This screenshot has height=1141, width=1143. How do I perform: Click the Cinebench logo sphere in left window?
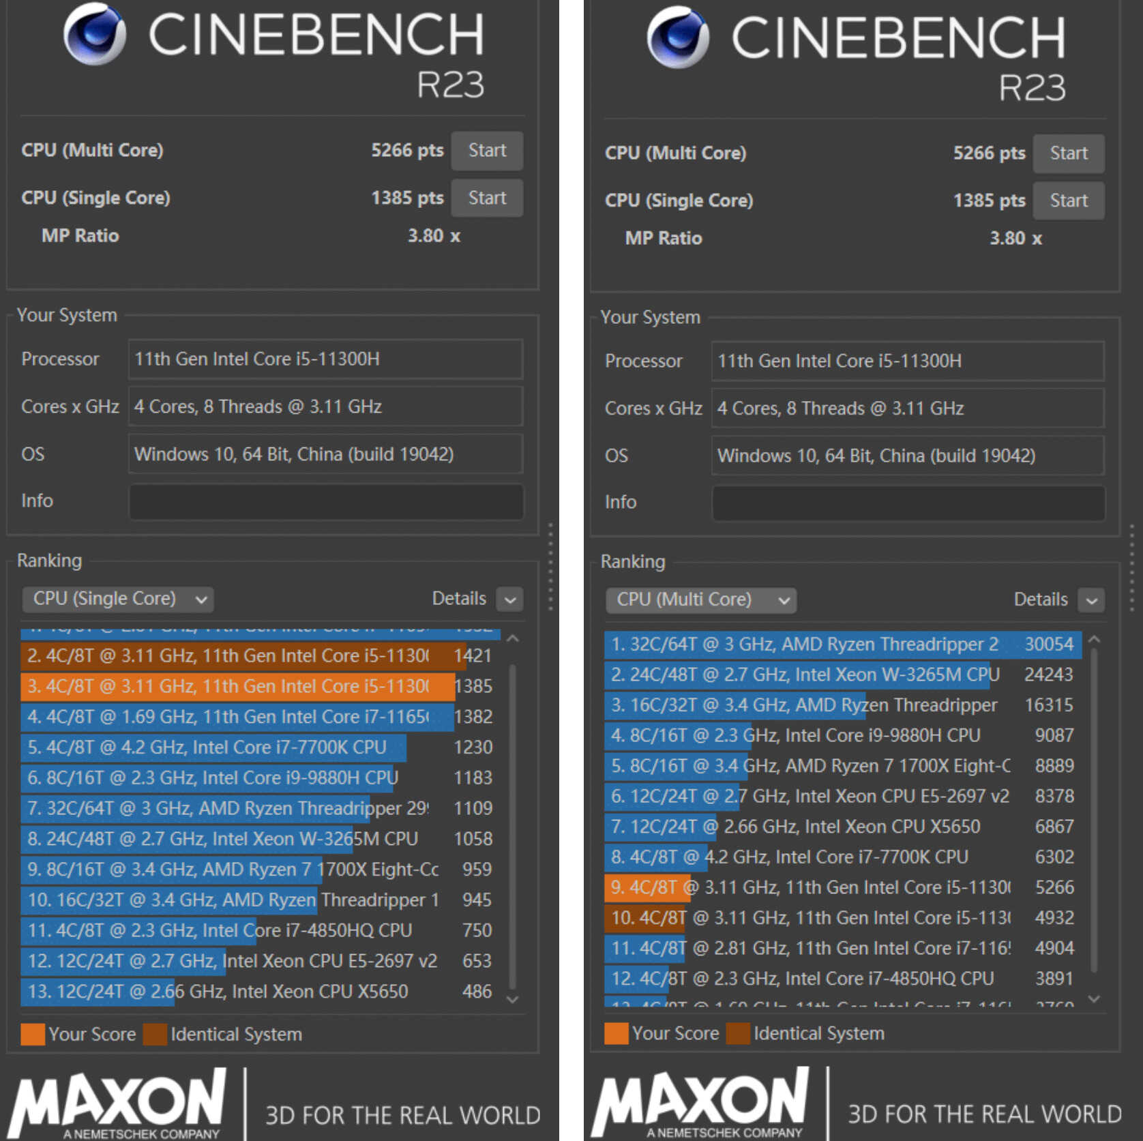95,34
